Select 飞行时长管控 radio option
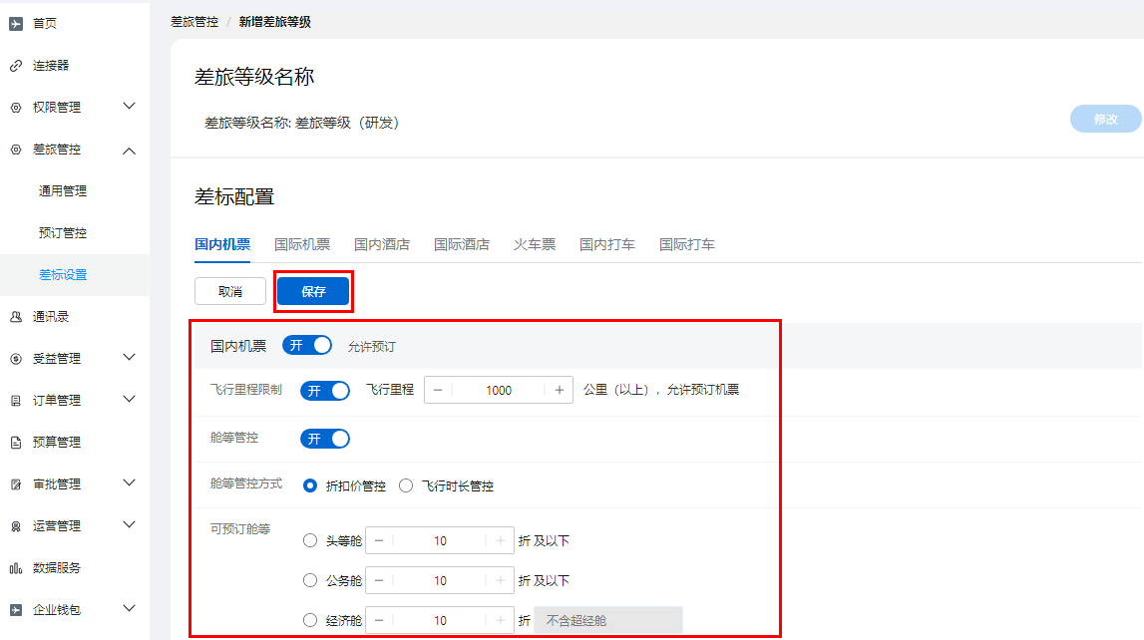Viewport: 1144px width, 640px height. (406, 485)
